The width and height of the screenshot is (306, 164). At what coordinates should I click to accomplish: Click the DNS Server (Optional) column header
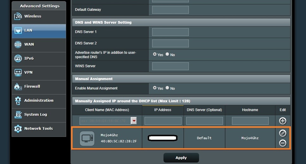204,110
